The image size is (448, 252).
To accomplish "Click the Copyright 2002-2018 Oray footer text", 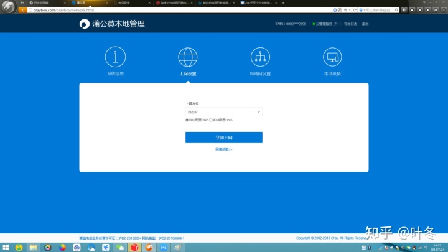I will click(x=331, y=238).
